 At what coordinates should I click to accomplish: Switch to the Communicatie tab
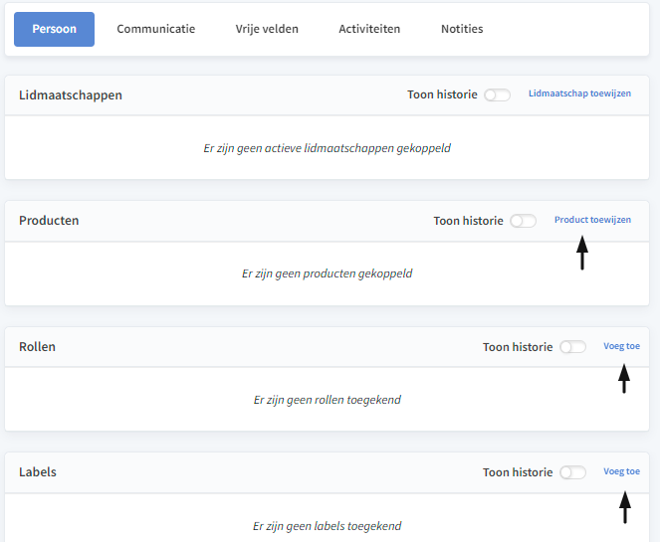(155, 29)
